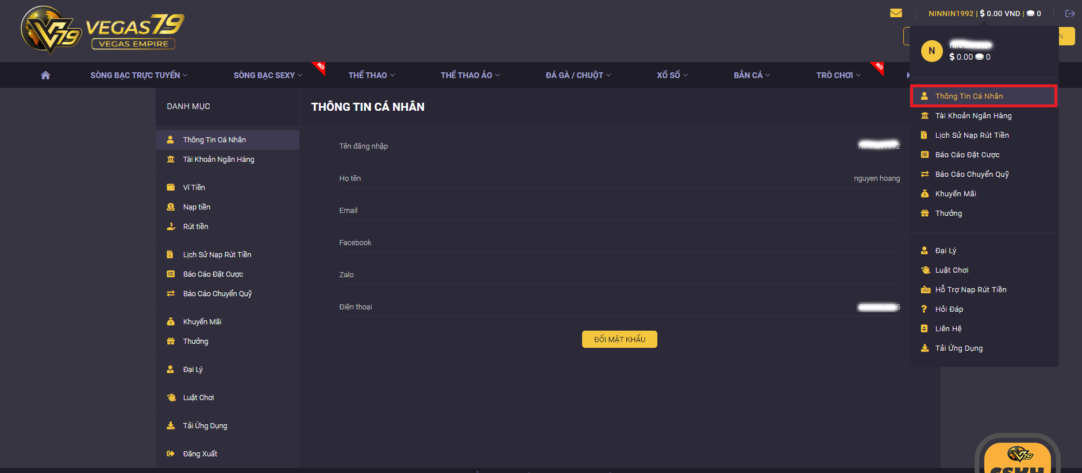1082x473 pixels.
Task: Select Thông Tin Cá Nhân in left sidebar
Action: tap(228, 139)
